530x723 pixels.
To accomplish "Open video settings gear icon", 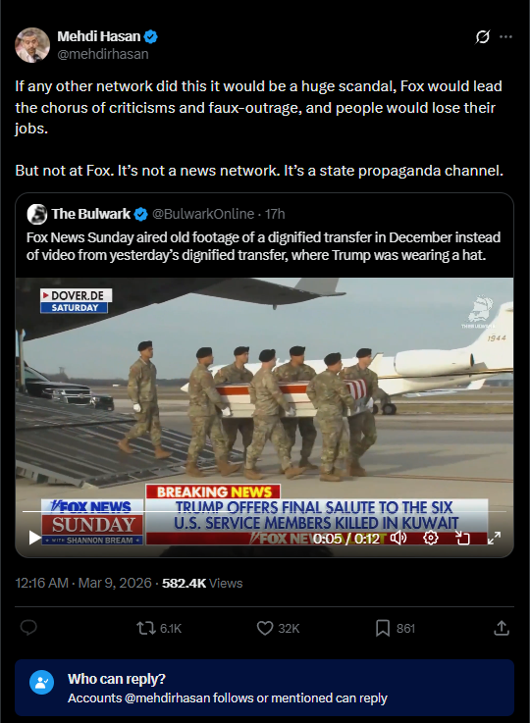I will (430, 538).
